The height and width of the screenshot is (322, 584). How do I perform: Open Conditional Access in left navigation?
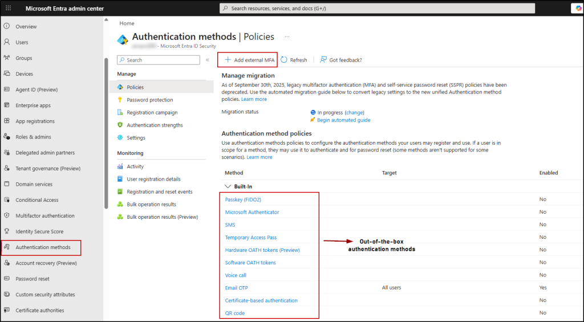coord(36,200)
